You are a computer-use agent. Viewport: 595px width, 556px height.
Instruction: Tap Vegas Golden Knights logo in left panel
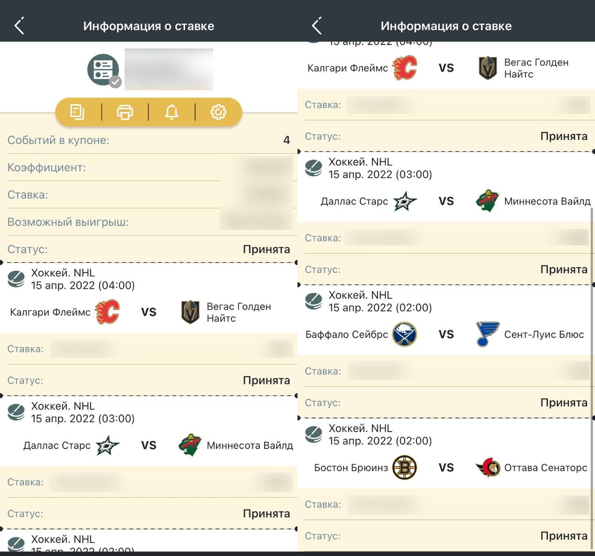pos(190,312)
